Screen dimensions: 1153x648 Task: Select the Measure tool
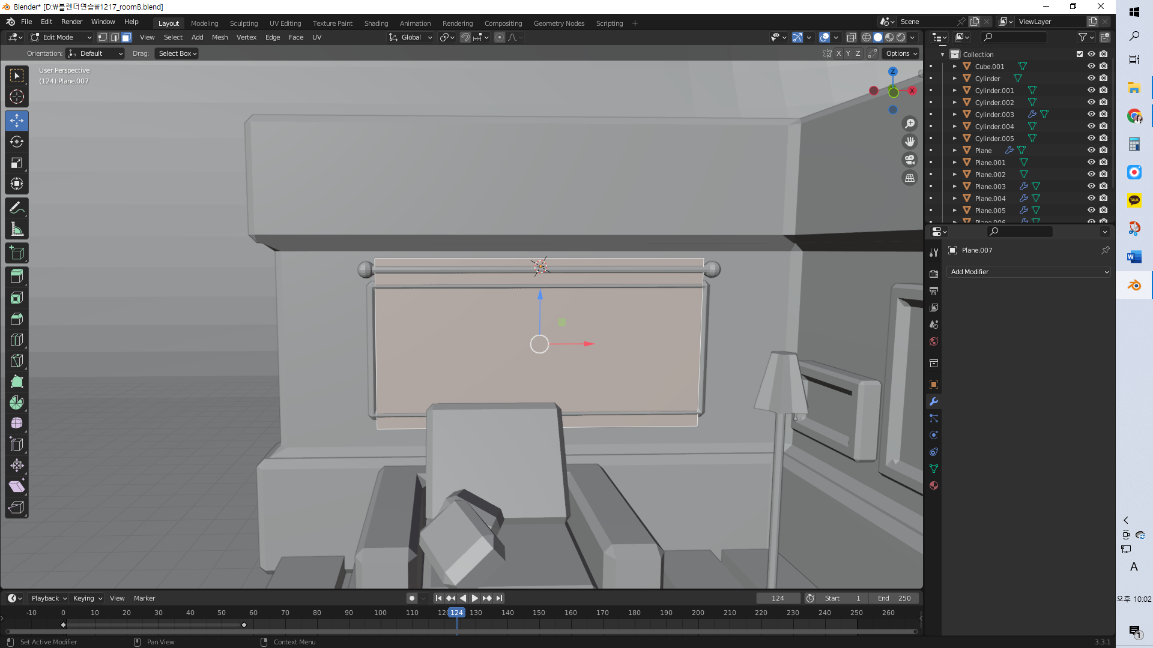tap(17, 229)
